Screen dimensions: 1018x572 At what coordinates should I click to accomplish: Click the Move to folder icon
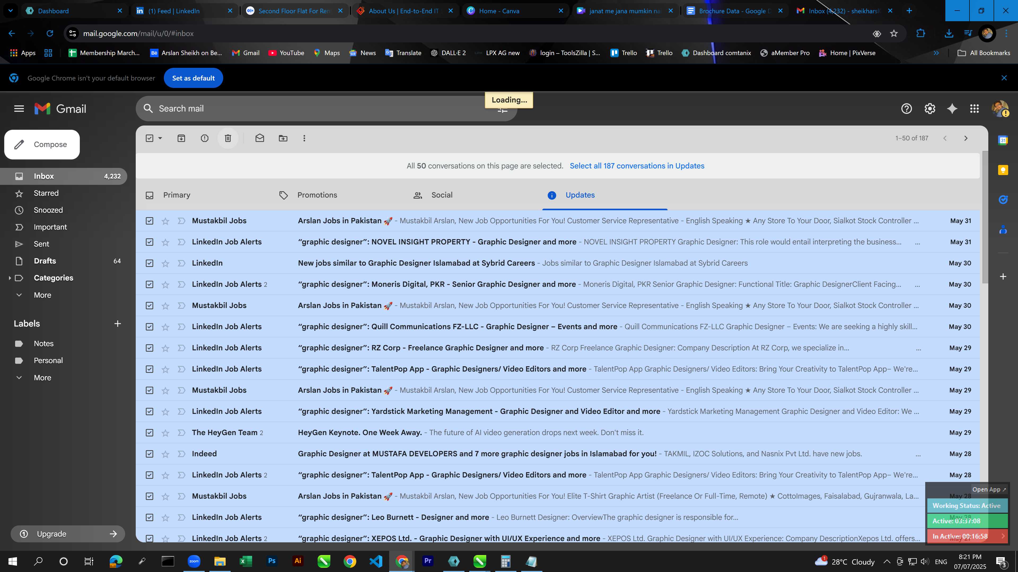click(283, 138)
